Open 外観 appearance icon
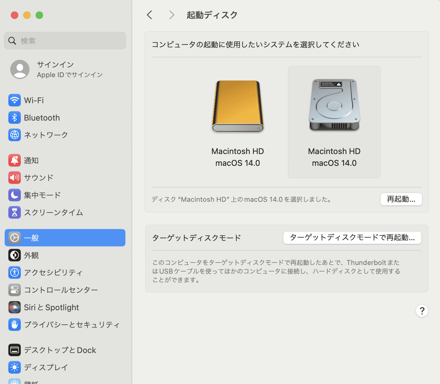This screenshot has width=440, height=384. (x=15, y=255)
